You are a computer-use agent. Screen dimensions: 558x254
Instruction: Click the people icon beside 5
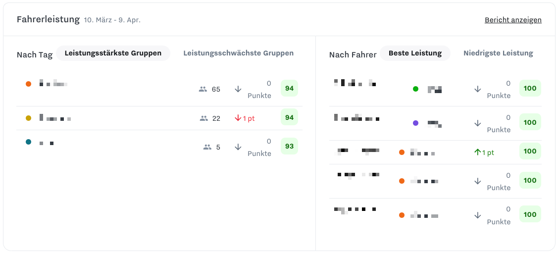point(207,147)
